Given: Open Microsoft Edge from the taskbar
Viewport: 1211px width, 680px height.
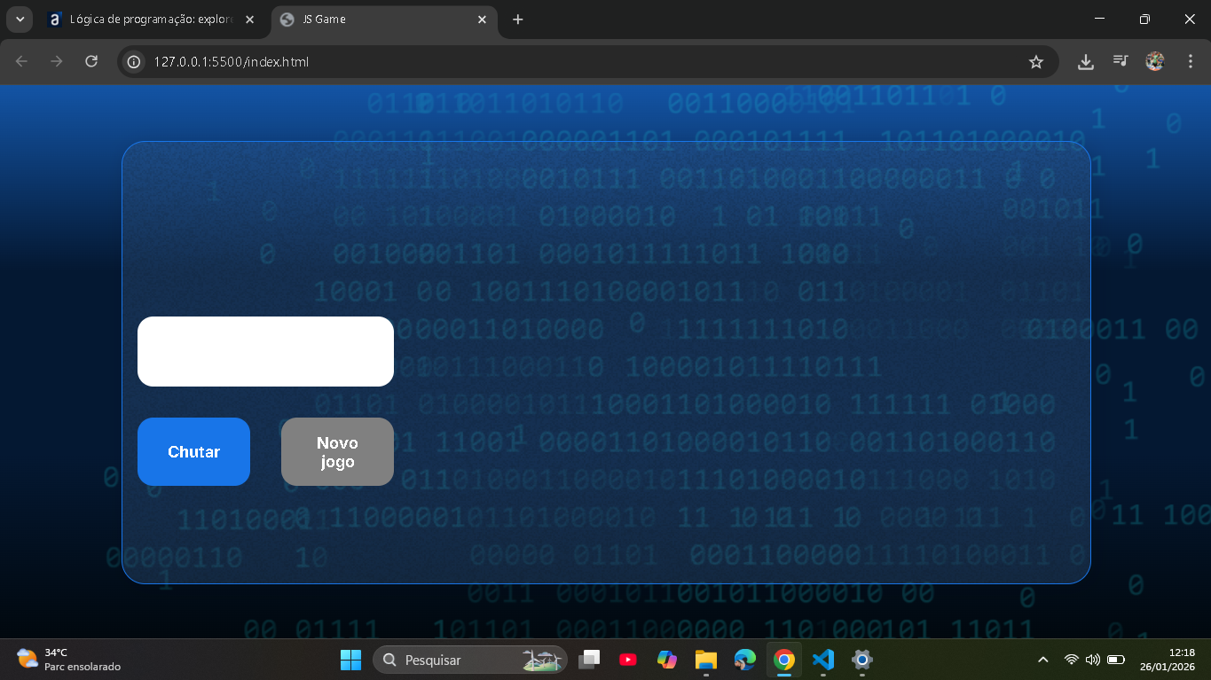Looking at the screenshot, I should [744, 660].
